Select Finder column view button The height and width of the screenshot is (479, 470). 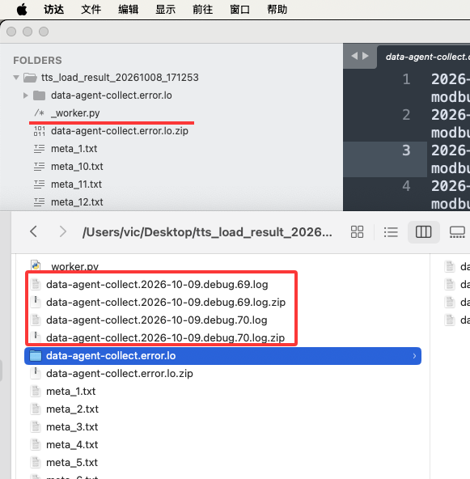tap(424, 232)
